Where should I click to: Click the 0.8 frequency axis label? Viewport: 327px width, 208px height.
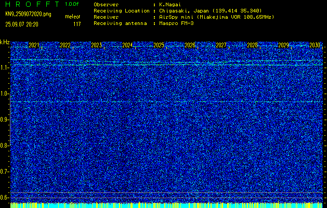point(3,146)
